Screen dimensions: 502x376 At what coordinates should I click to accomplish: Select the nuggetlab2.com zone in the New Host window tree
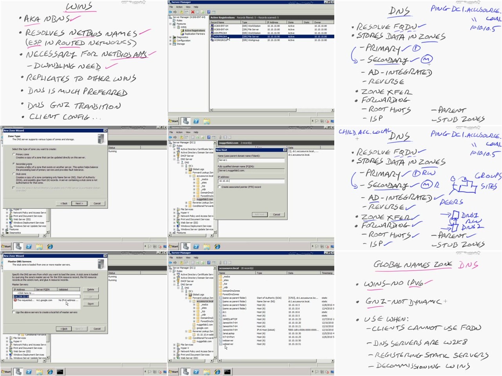click(205, 199)
